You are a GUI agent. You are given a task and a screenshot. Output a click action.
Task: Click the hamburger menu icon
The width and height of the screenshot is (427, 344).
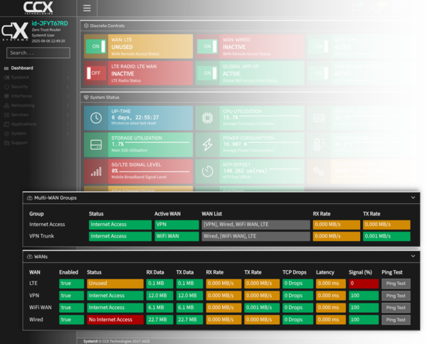(87, 9)
